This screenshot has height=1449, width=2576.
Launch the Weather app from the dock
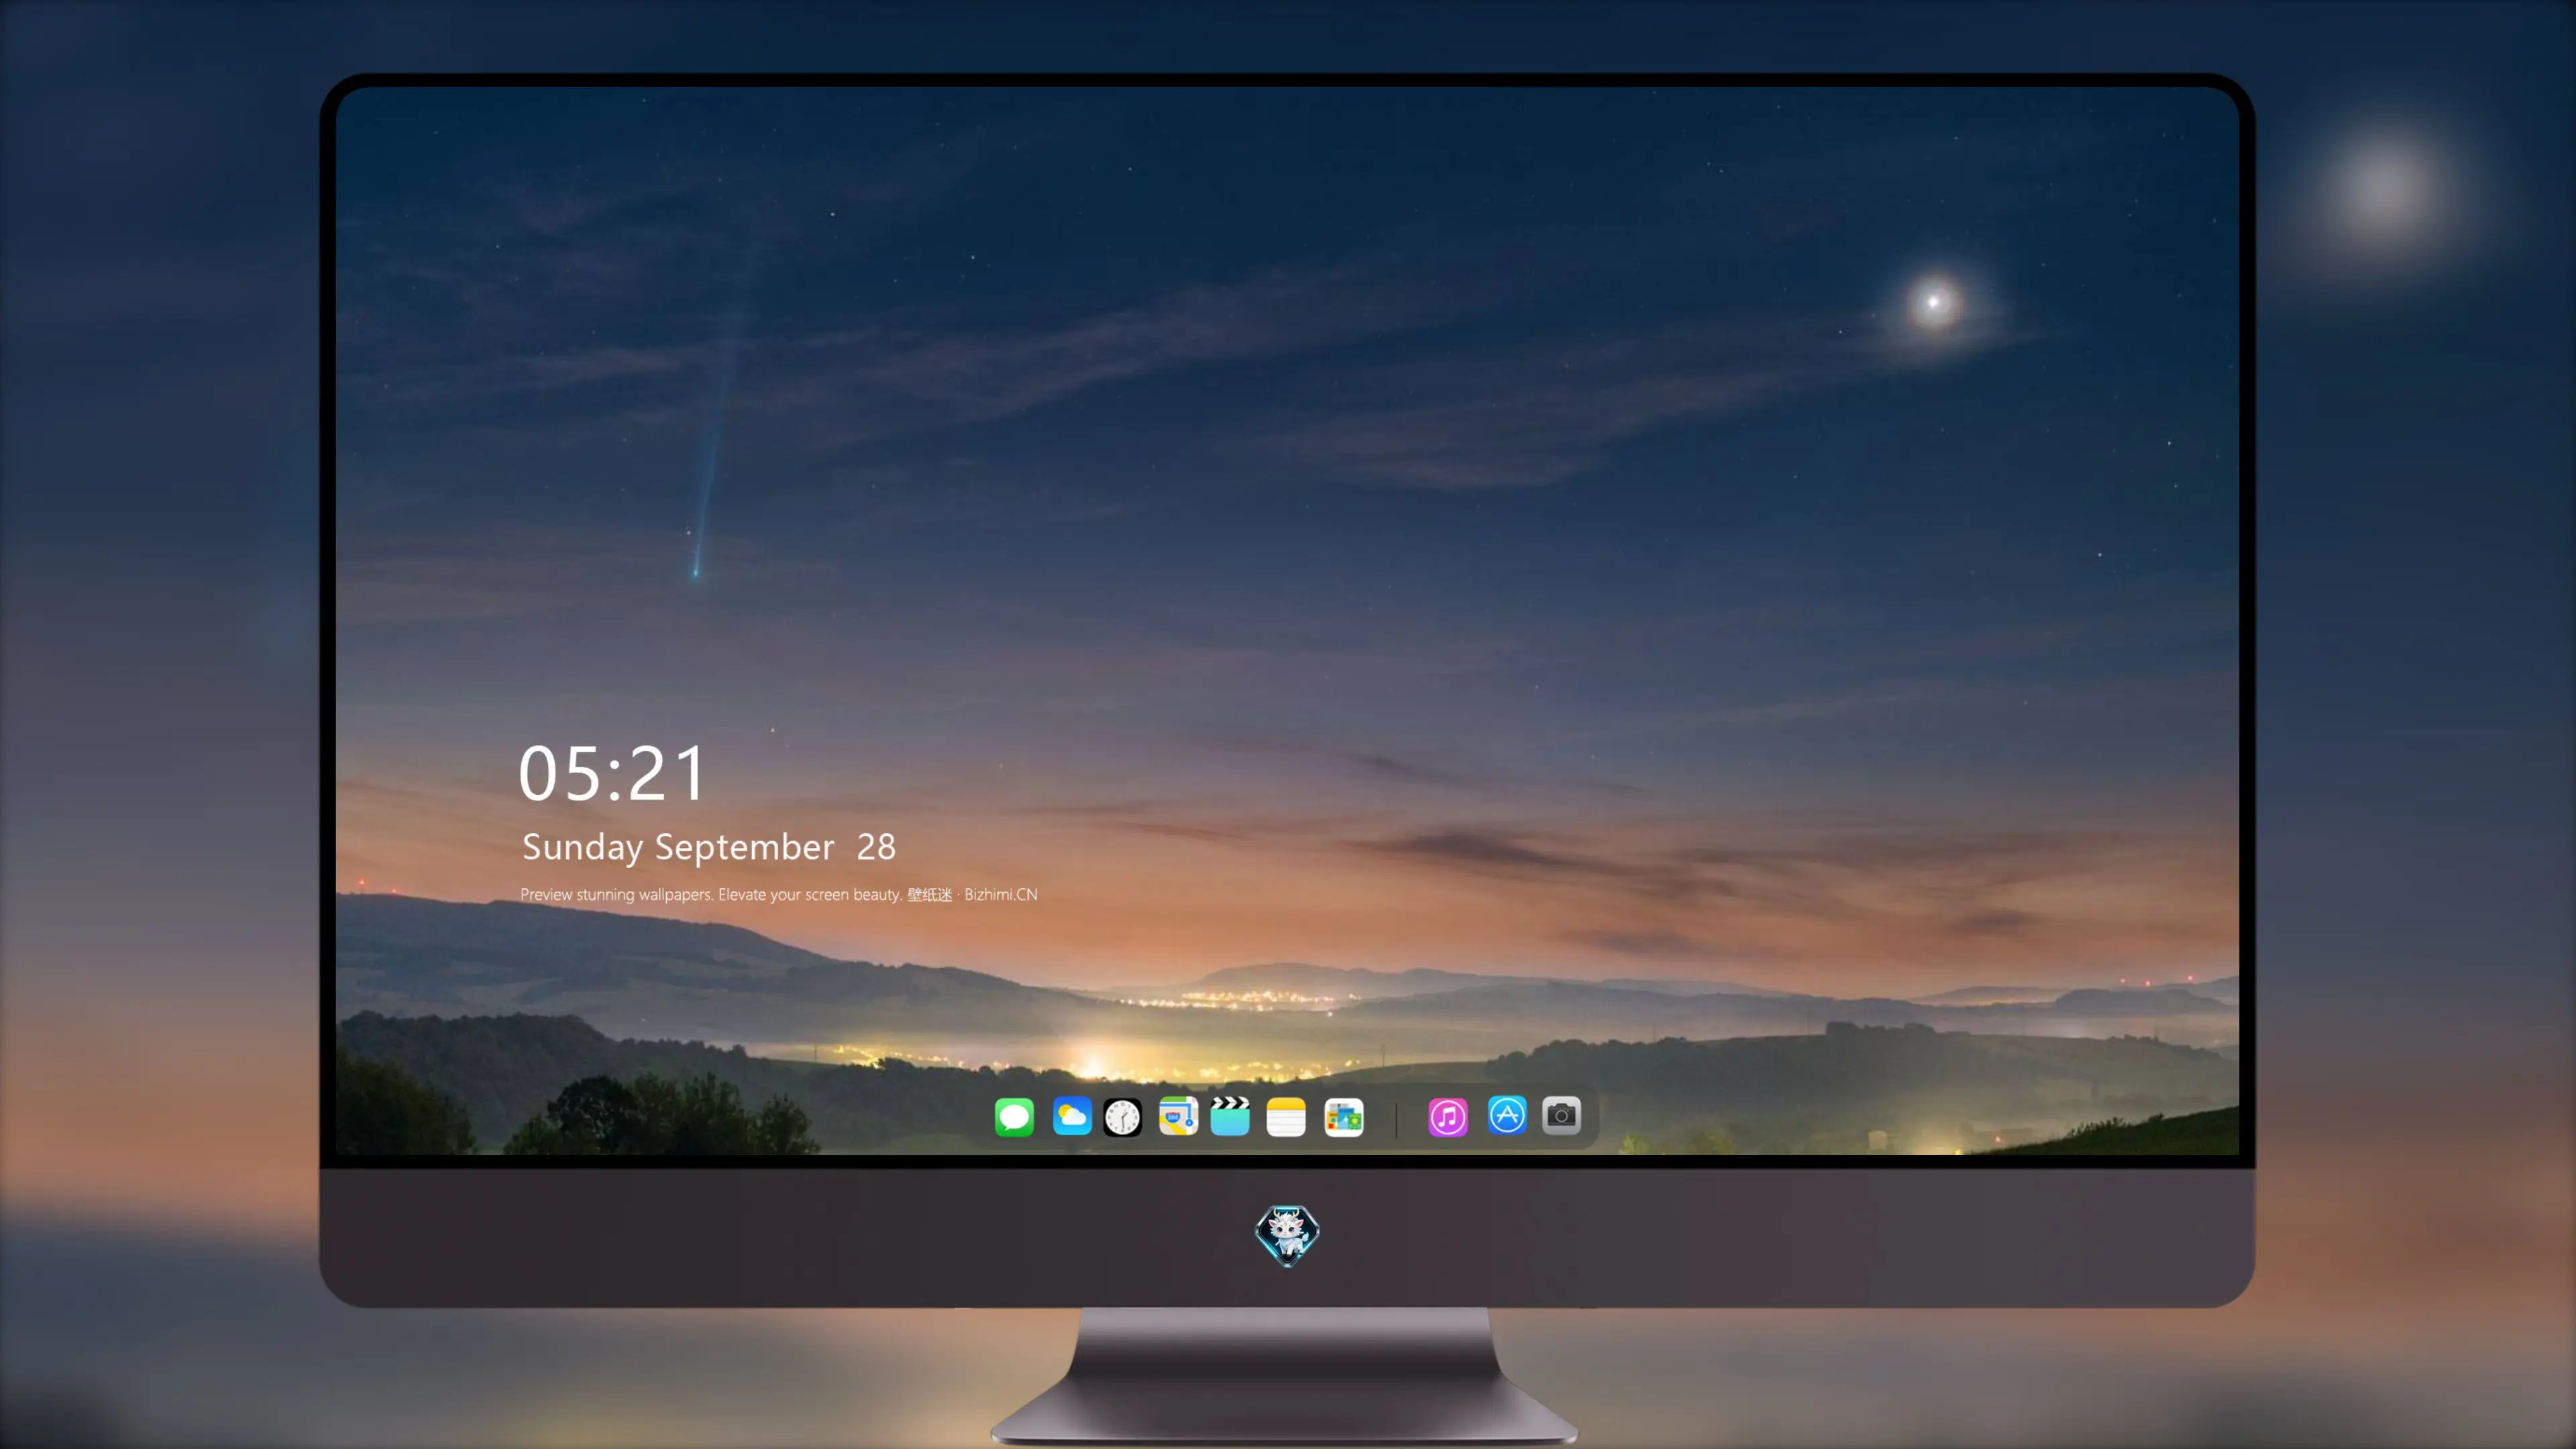pos(1072,1117)
